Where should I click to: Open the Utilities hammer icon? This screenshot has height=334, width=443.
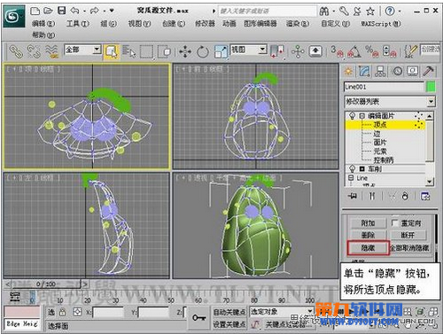[x=428, y=71]
